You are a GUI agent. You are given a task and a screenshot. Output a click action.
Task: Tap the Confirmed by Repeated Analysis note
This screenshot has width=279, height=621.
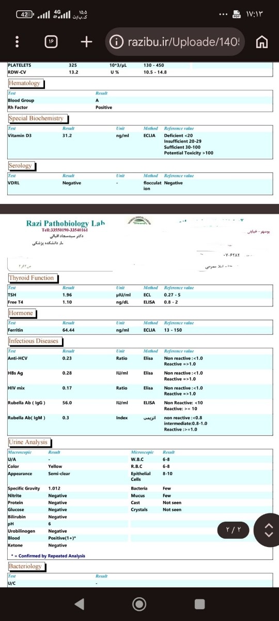[48, 556]
